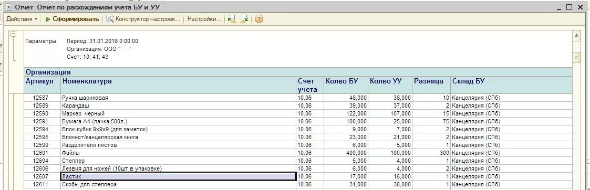Click article number 12611
The image size is (590, 190).
(x=40, y=185)
